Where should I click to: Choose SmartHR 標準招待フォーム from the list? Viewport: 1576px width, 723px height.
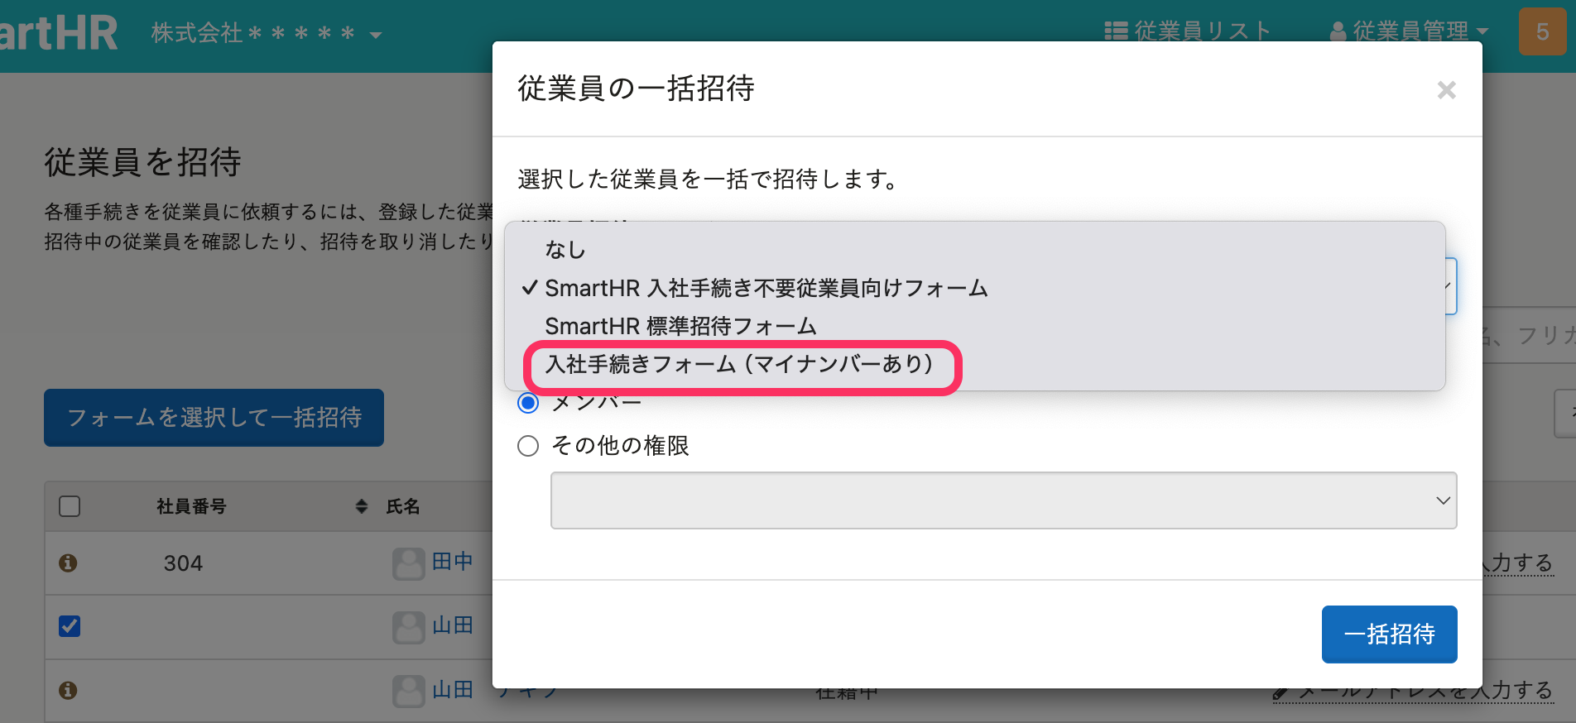coord(680,327)
